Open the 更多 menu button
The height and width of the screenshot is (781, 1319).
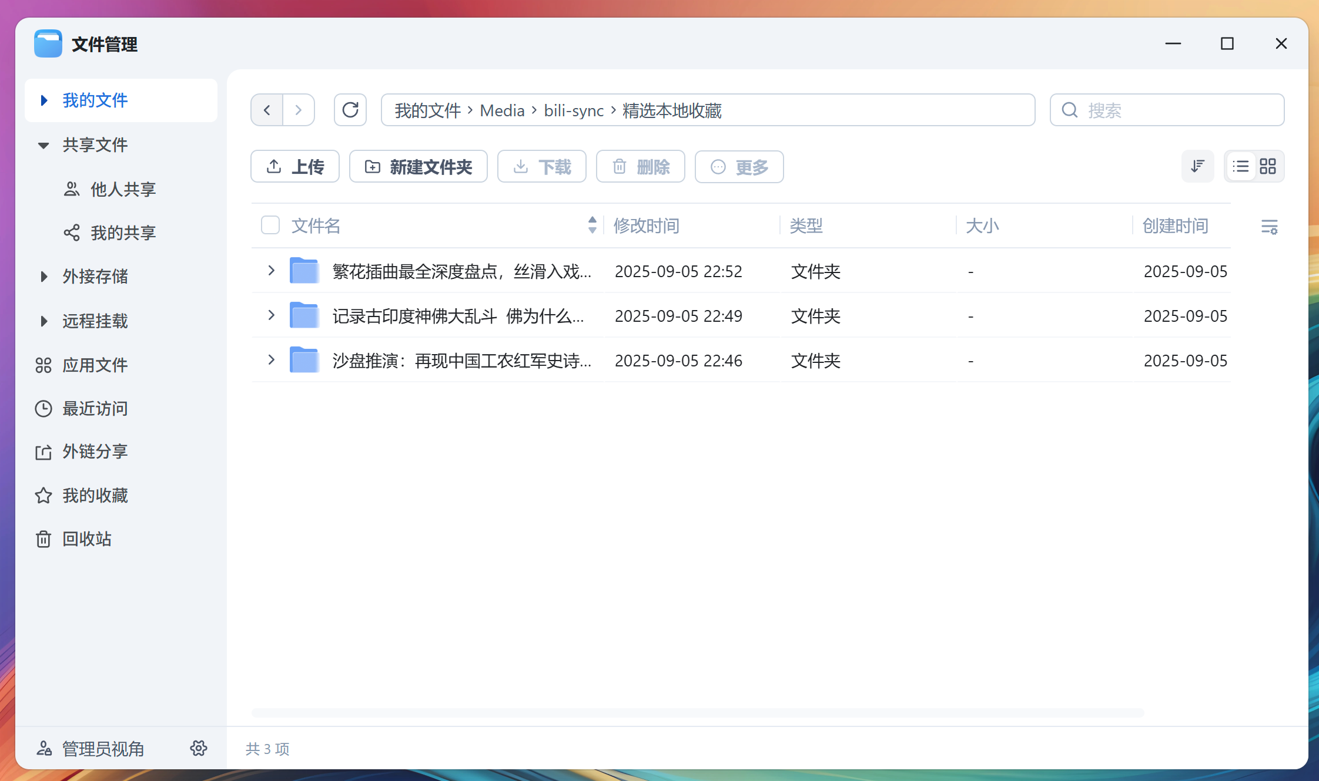coord(739,167)
